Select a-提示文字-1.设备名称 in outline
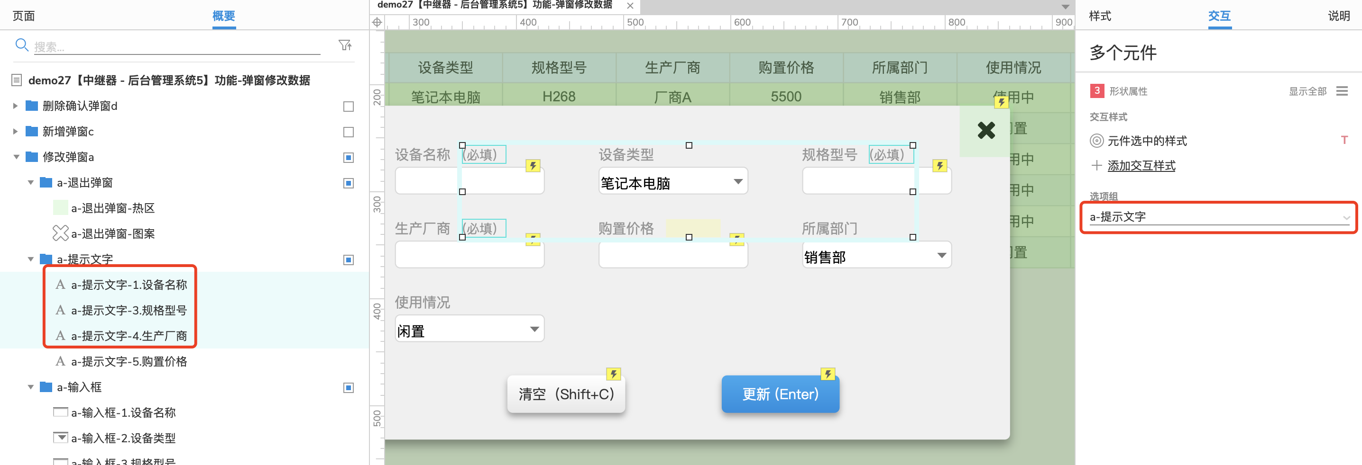Image resolution: width=1362 pixels, height=465 pixels. pos(129,285)
